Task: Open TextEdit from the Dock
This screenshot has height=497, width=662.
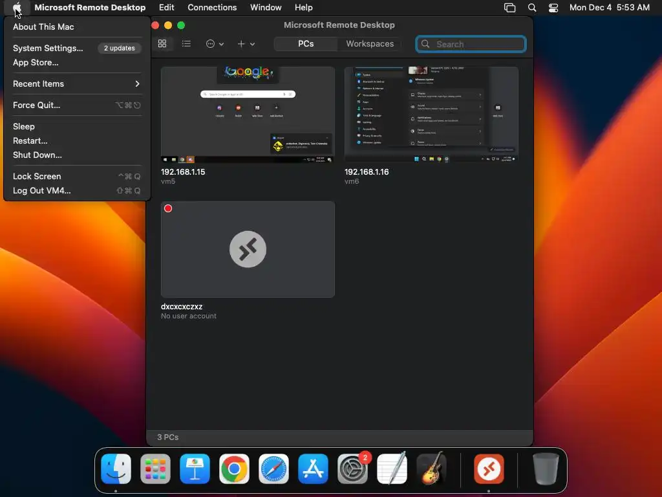Action: tap(392, 469)
